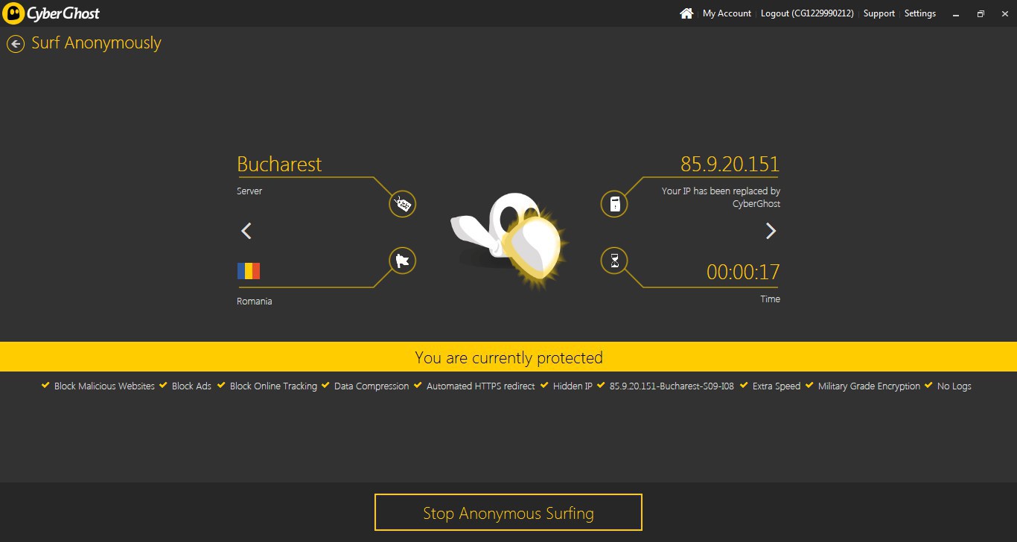This screenshot has width=1017, height=542.
Task: Click the Automated HTTPS redirect checkmark
Action: [418, 386]
